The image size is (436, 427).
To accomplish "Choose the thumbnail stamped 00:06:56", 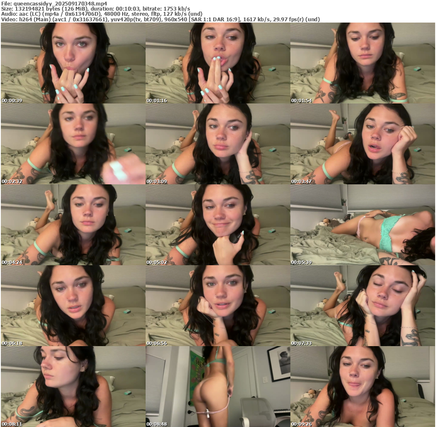I will [x=218, y=306].
